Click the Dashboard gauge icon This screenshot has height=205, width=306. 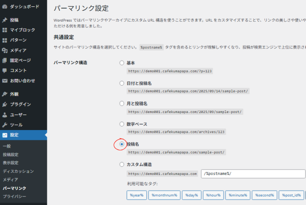[x=4, y=7]
